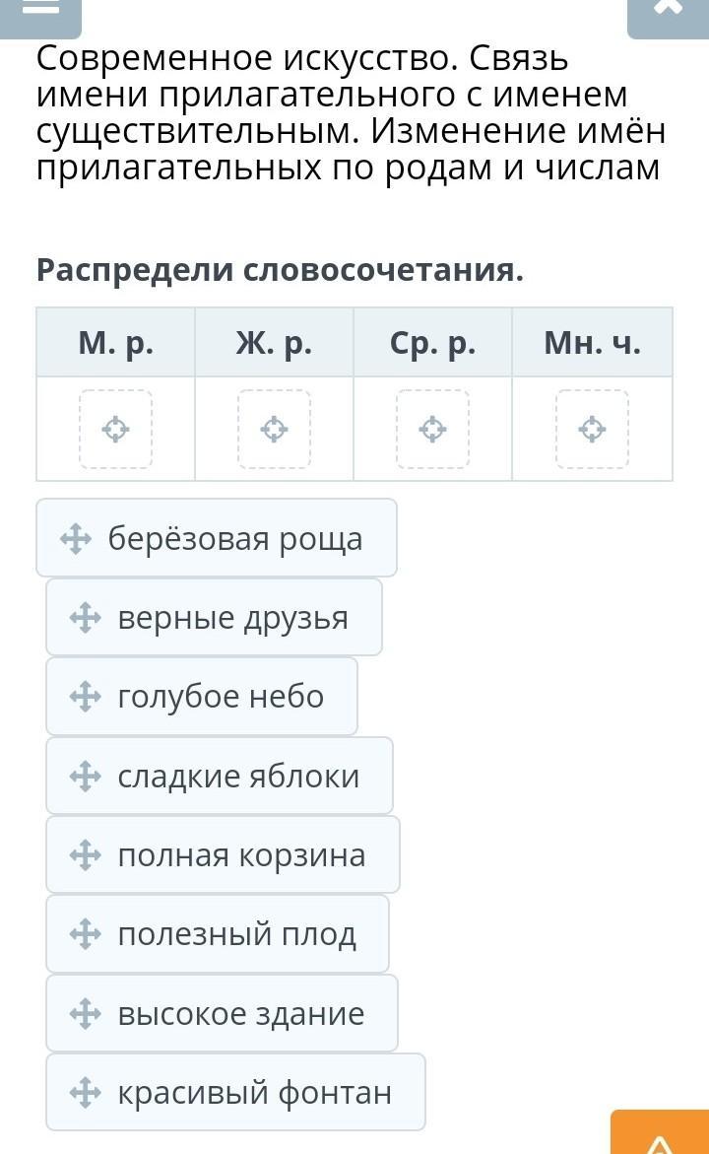Image resolution: width=709 pixels, height=1154 pixels.
Task: Click the drag handle icon for красивый фонтан
Action: [86, 1092]
